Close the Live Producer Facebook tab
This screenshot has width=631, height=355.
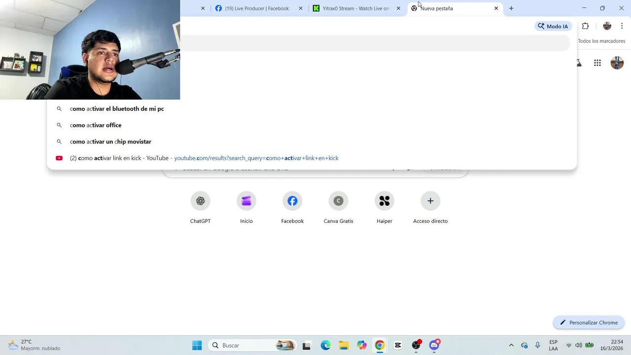click(301, 8)
